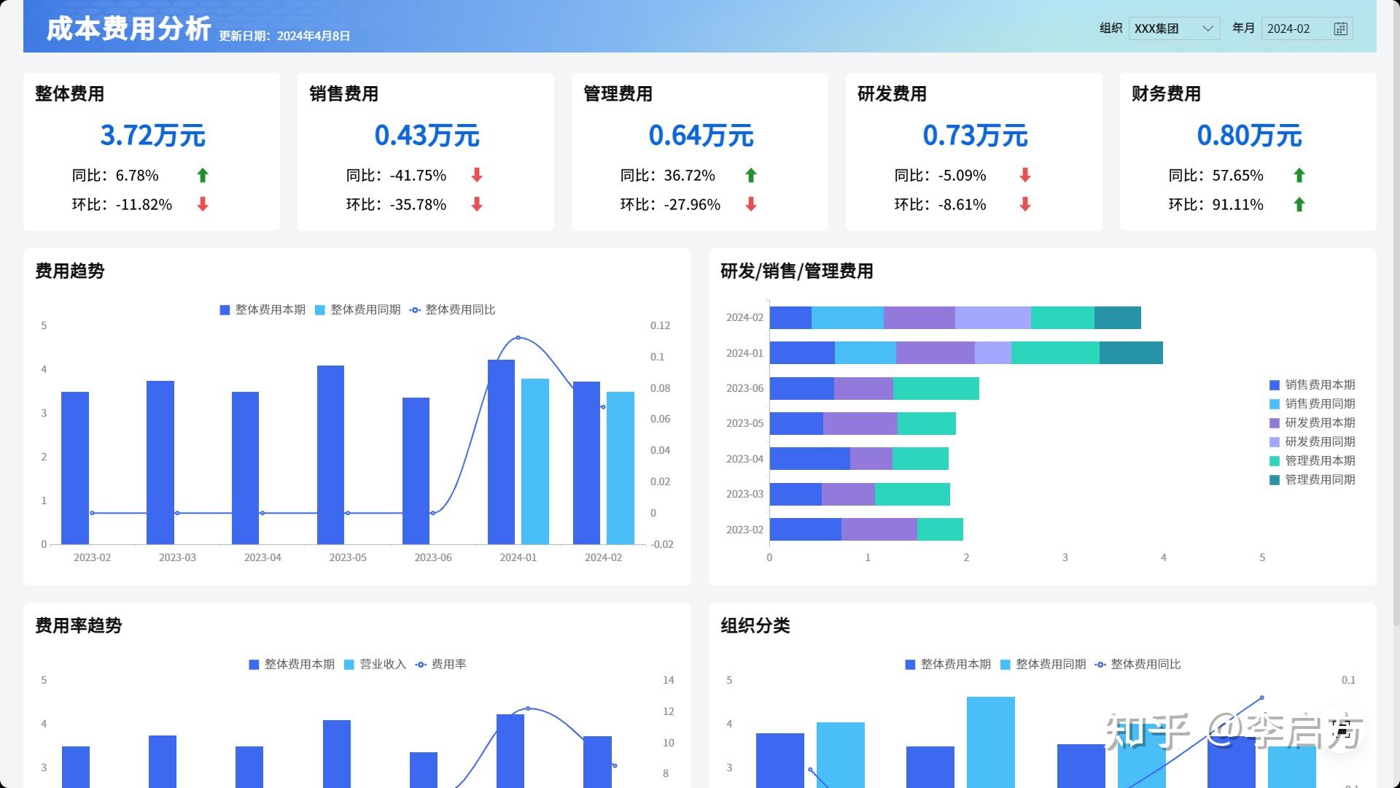The width and height of the screenshot is (1400, 788).
Task: Click the 2023-05 y-axis label in stacked chart
Action: (x=744, y=423)
